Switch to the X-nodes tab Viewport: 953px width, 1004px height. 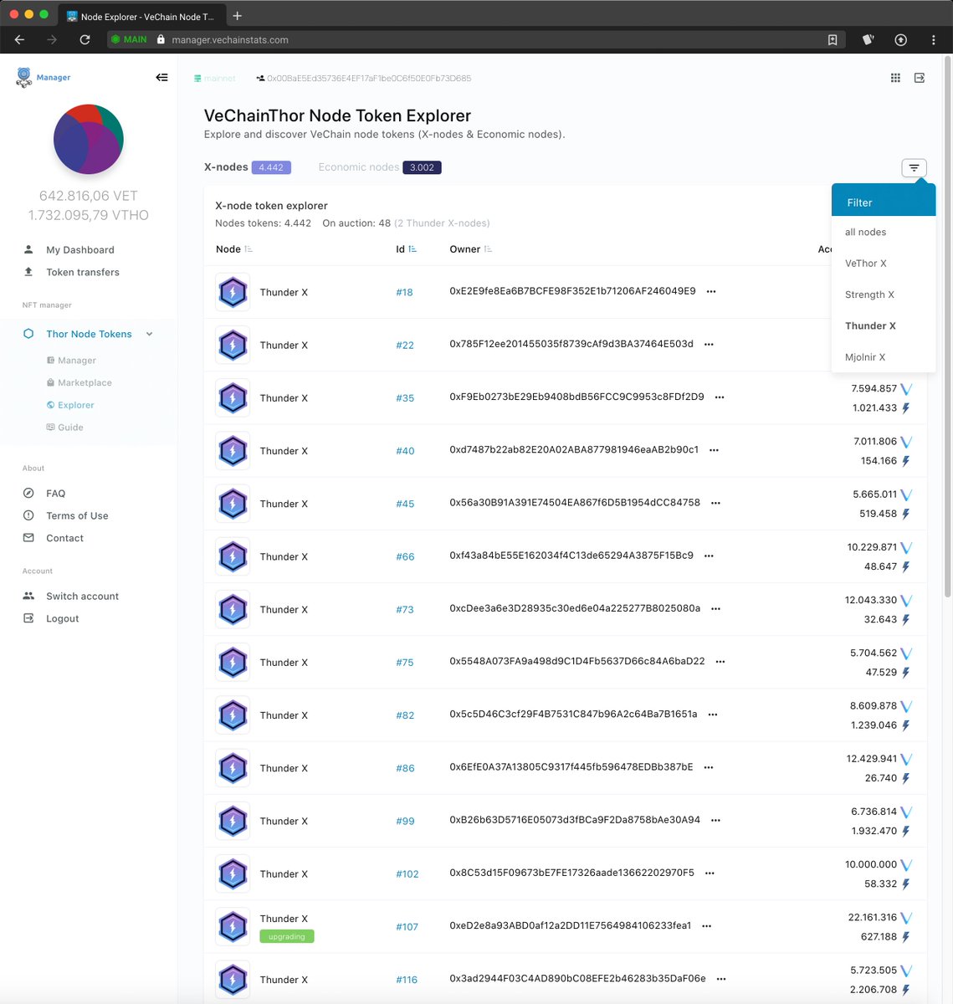pos(248,167)
